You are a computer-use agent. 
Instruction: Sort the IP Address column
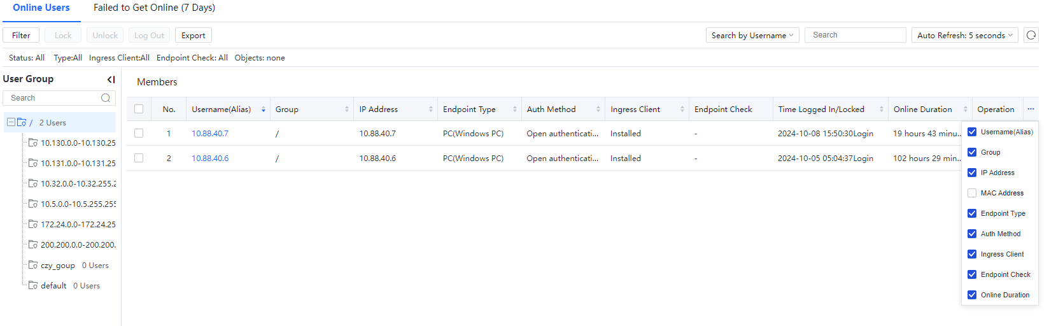click(x=431, y=110)
